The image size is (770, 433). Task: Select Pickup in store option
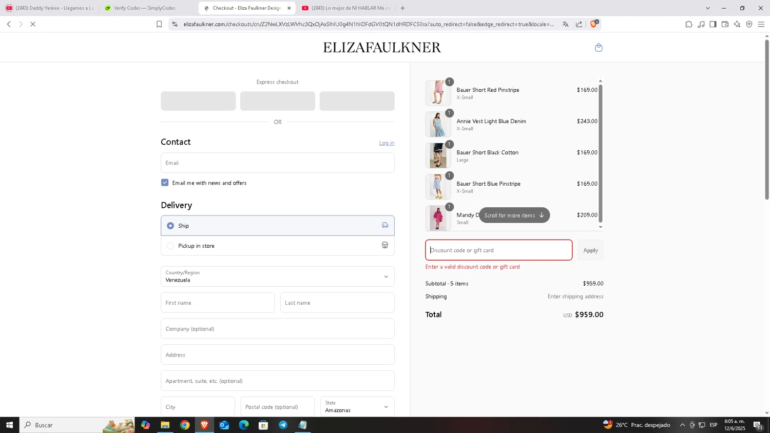(277, 246)
